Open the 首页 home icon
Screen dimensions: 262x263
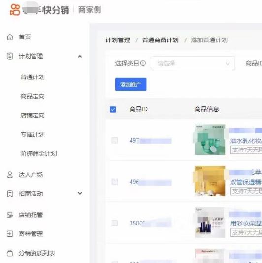tap(10, 37)
